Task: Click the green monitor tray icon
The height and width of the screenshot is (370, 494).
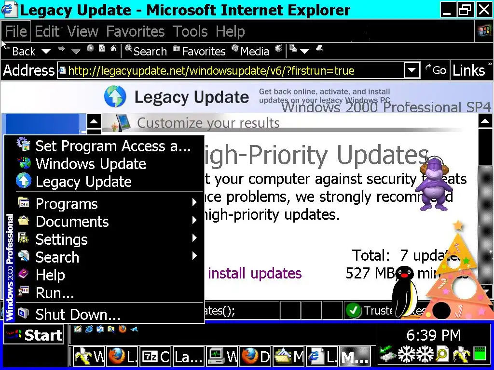Action: click(x=480, y=354)
